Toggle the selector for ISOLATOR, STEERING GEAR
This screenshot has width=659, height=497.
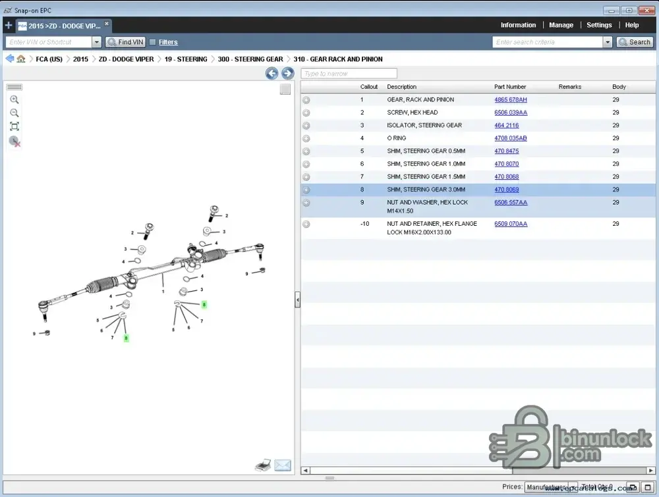pos(306,126)
